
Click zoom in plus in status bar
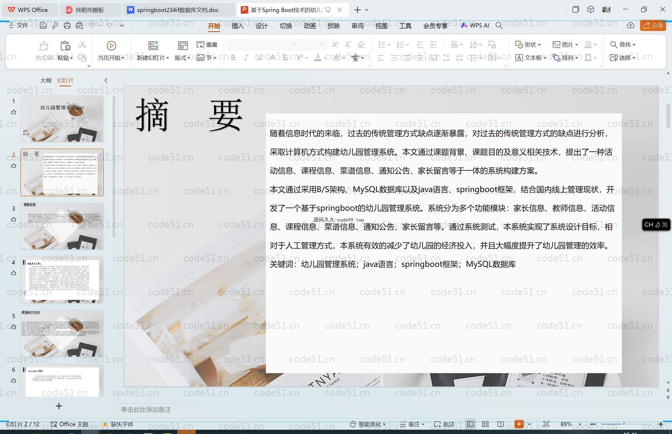pyautogui.click(x=661, y=424)
